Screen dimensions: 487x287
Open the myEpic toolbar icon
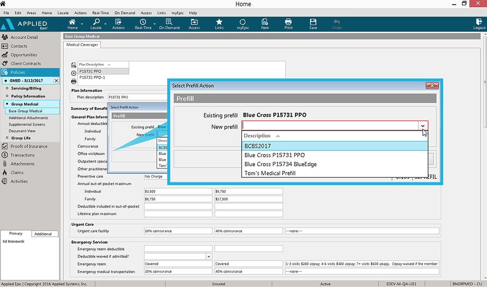[x=243, y=24]
